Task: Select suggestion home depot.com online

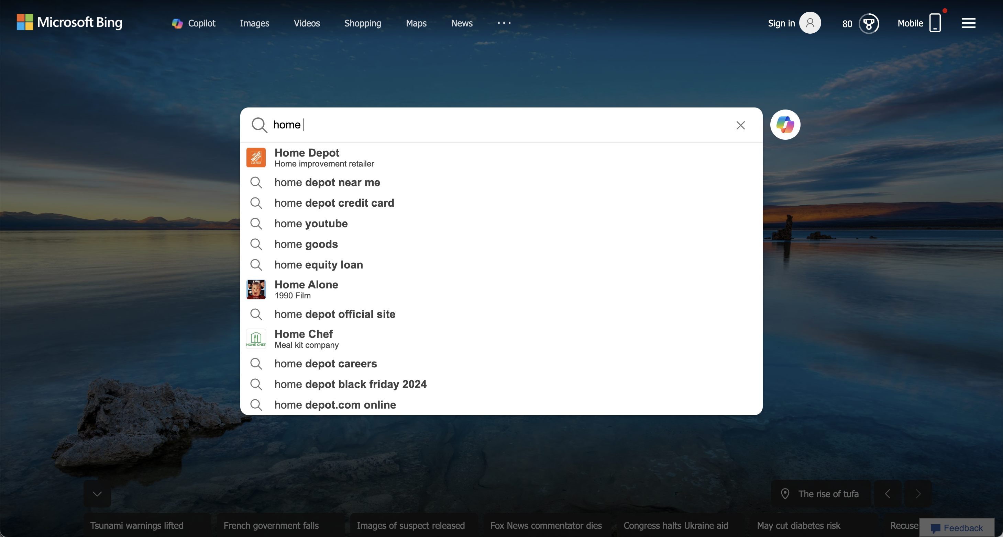Action: click(501, 405)
